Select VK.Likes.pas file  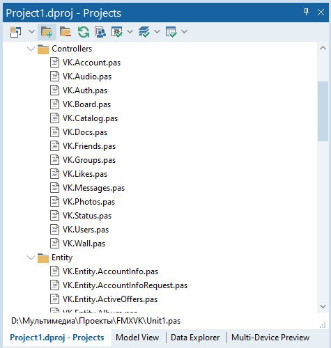pos(85,174)
